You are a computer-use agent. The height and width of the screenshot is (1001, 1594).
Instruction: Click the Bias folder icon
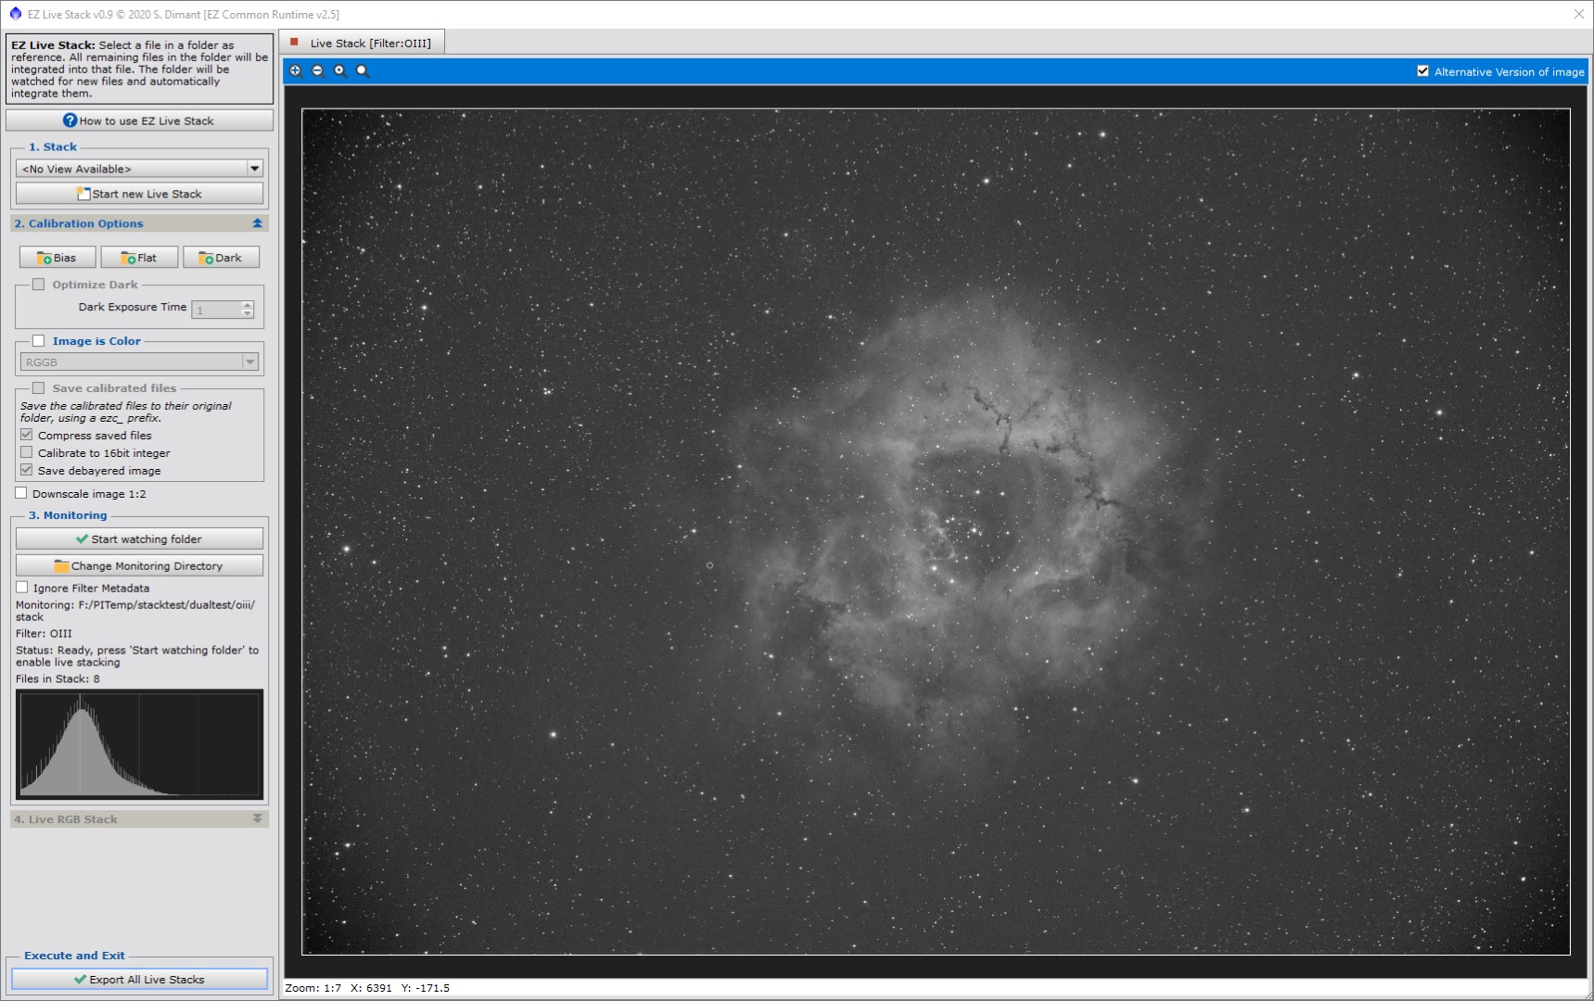click(x=44, y=258)
